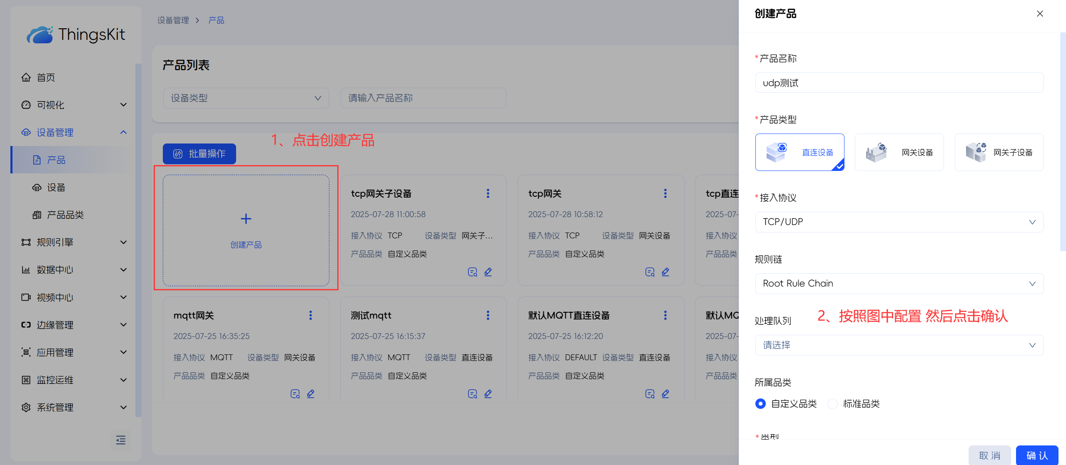Open the three-dot menu on tcp网关 card
This screenshot has height=465, width=1066.
tap(665, 193)
